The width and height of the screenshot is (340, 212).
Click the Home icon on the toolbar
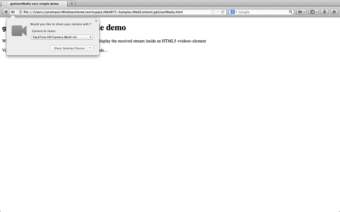pos(335,12)
